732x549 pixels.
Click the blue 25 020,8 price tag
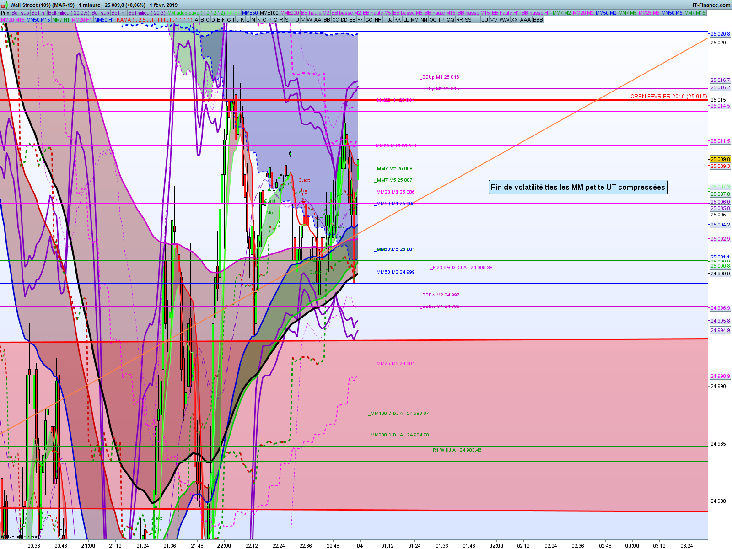721,34
